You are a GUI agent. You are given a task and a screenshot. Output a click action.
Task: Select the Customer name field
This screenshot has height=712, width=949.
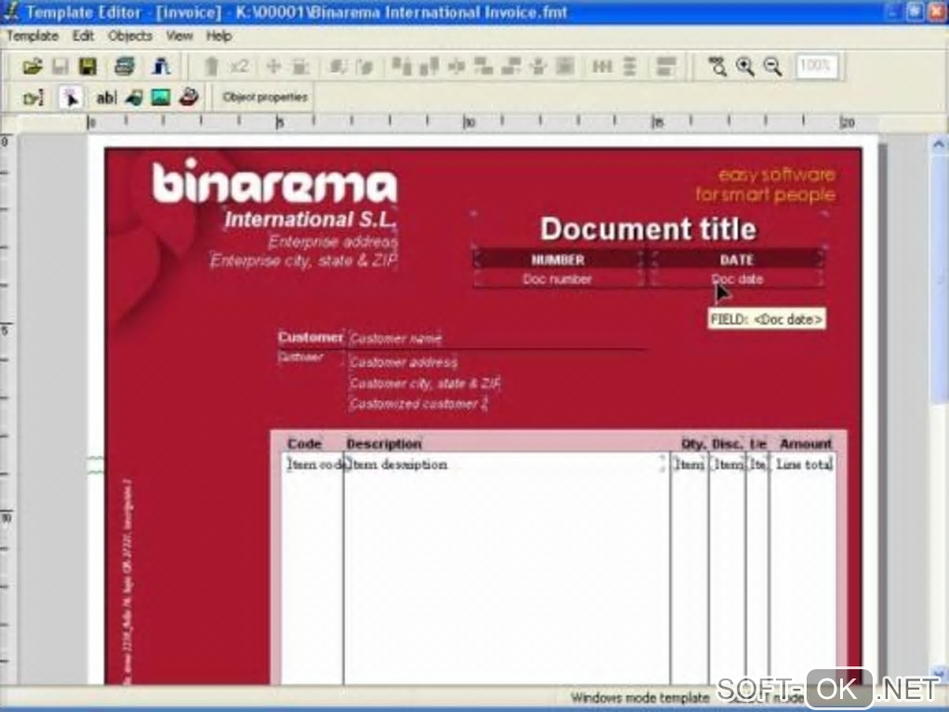395,339
